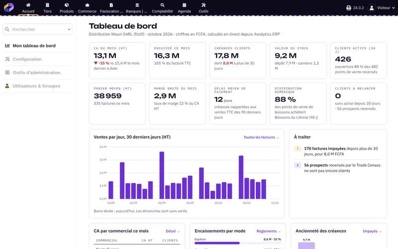Follow the Toutes les factures link
This screenshot has width=398, height=249.
(261, 137)
